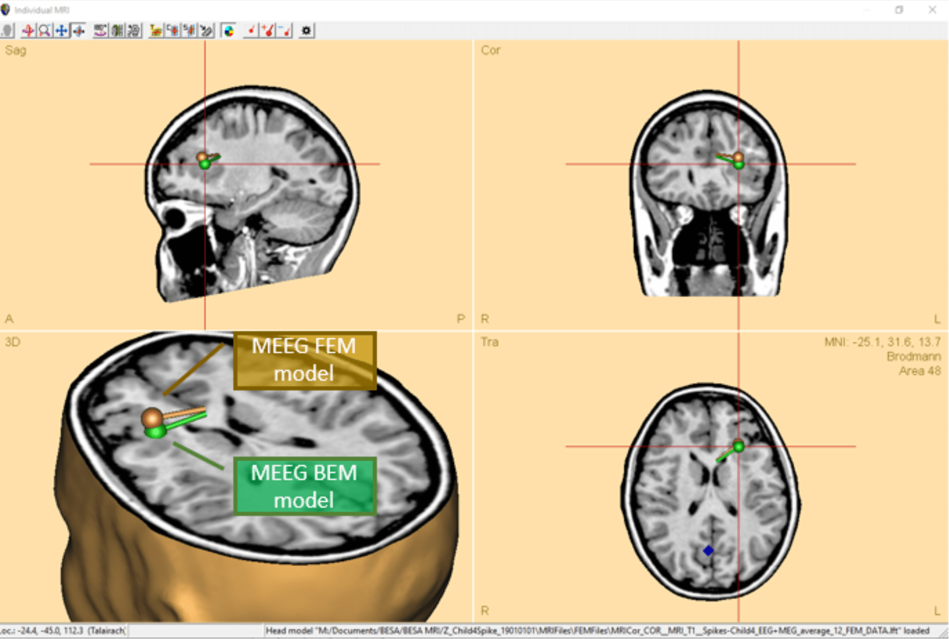
Task: Click the add dipole plus icon
Action: (268, 31)
